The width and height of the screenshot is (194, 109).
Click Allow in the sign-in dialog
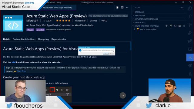coord(106,54)
